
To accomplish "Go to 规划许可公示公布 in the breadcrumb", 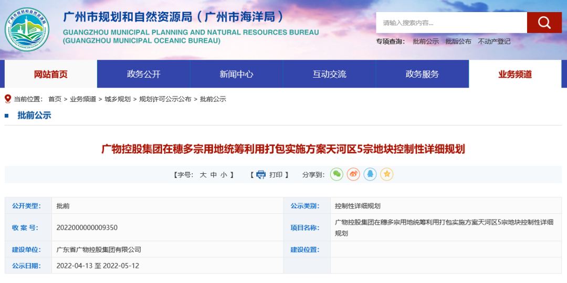I will tap(165, 99).
